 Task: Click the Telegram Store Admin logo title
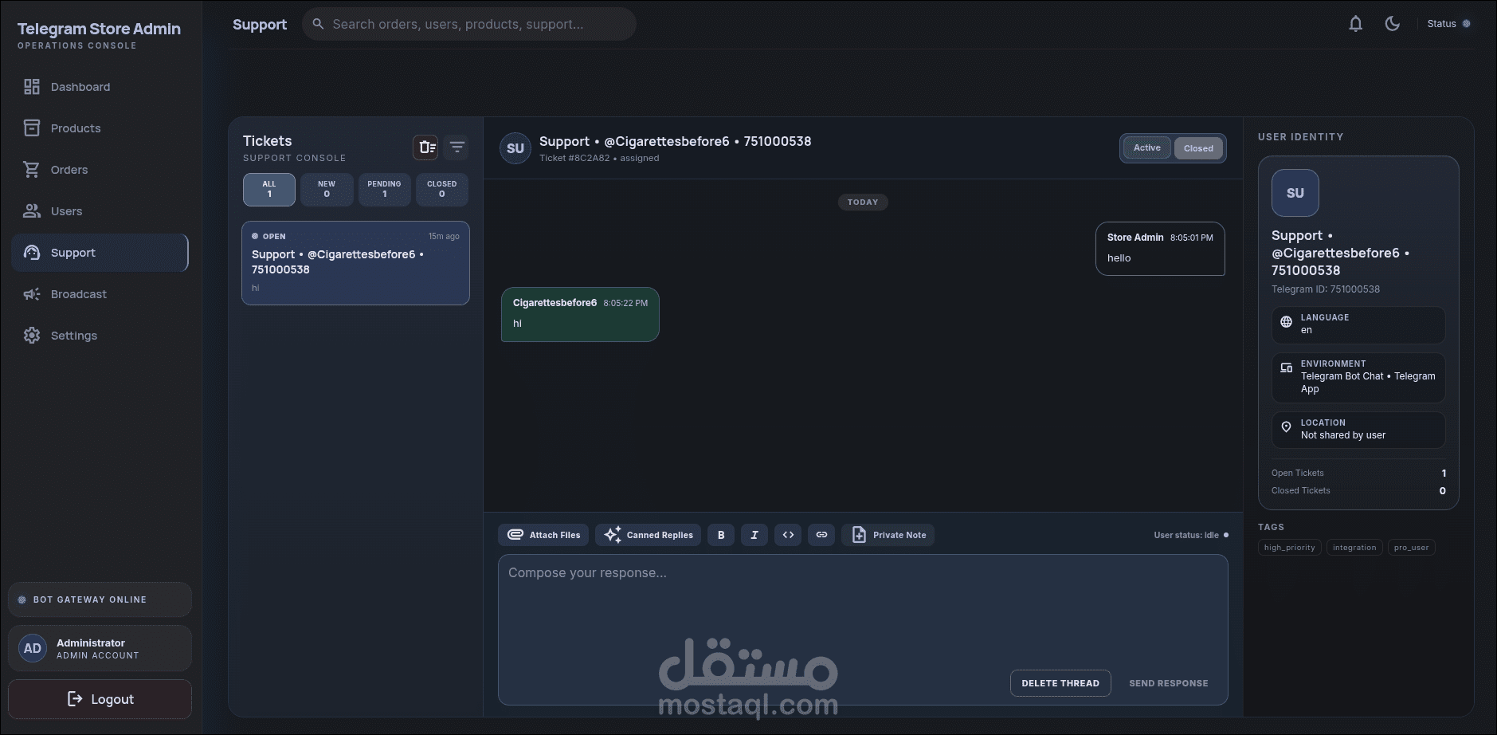99,29
